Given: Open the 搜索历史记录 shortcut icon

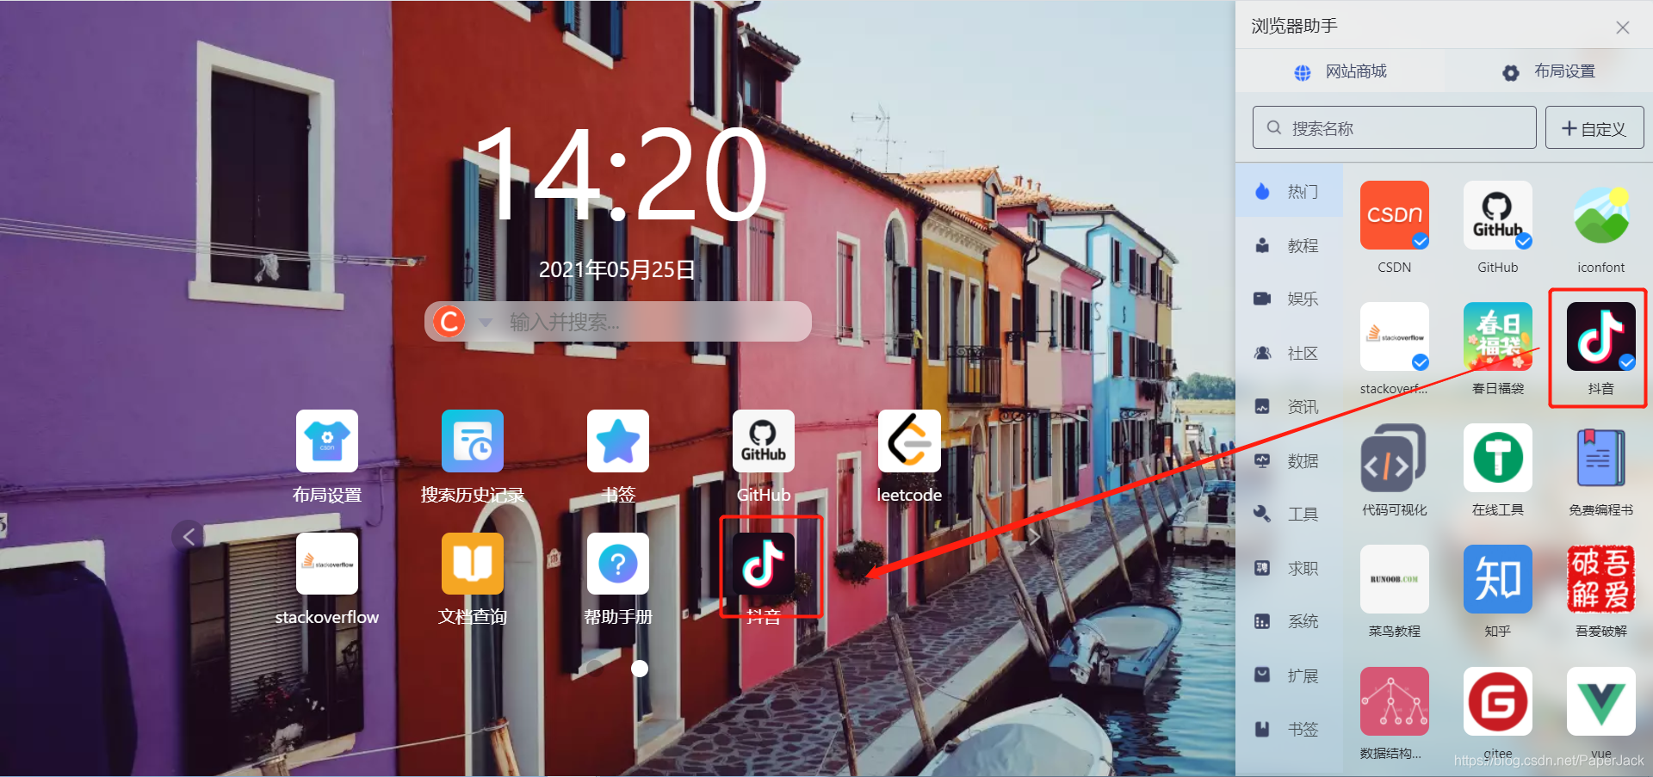Looking at the screenshot, I should point(473,441).
